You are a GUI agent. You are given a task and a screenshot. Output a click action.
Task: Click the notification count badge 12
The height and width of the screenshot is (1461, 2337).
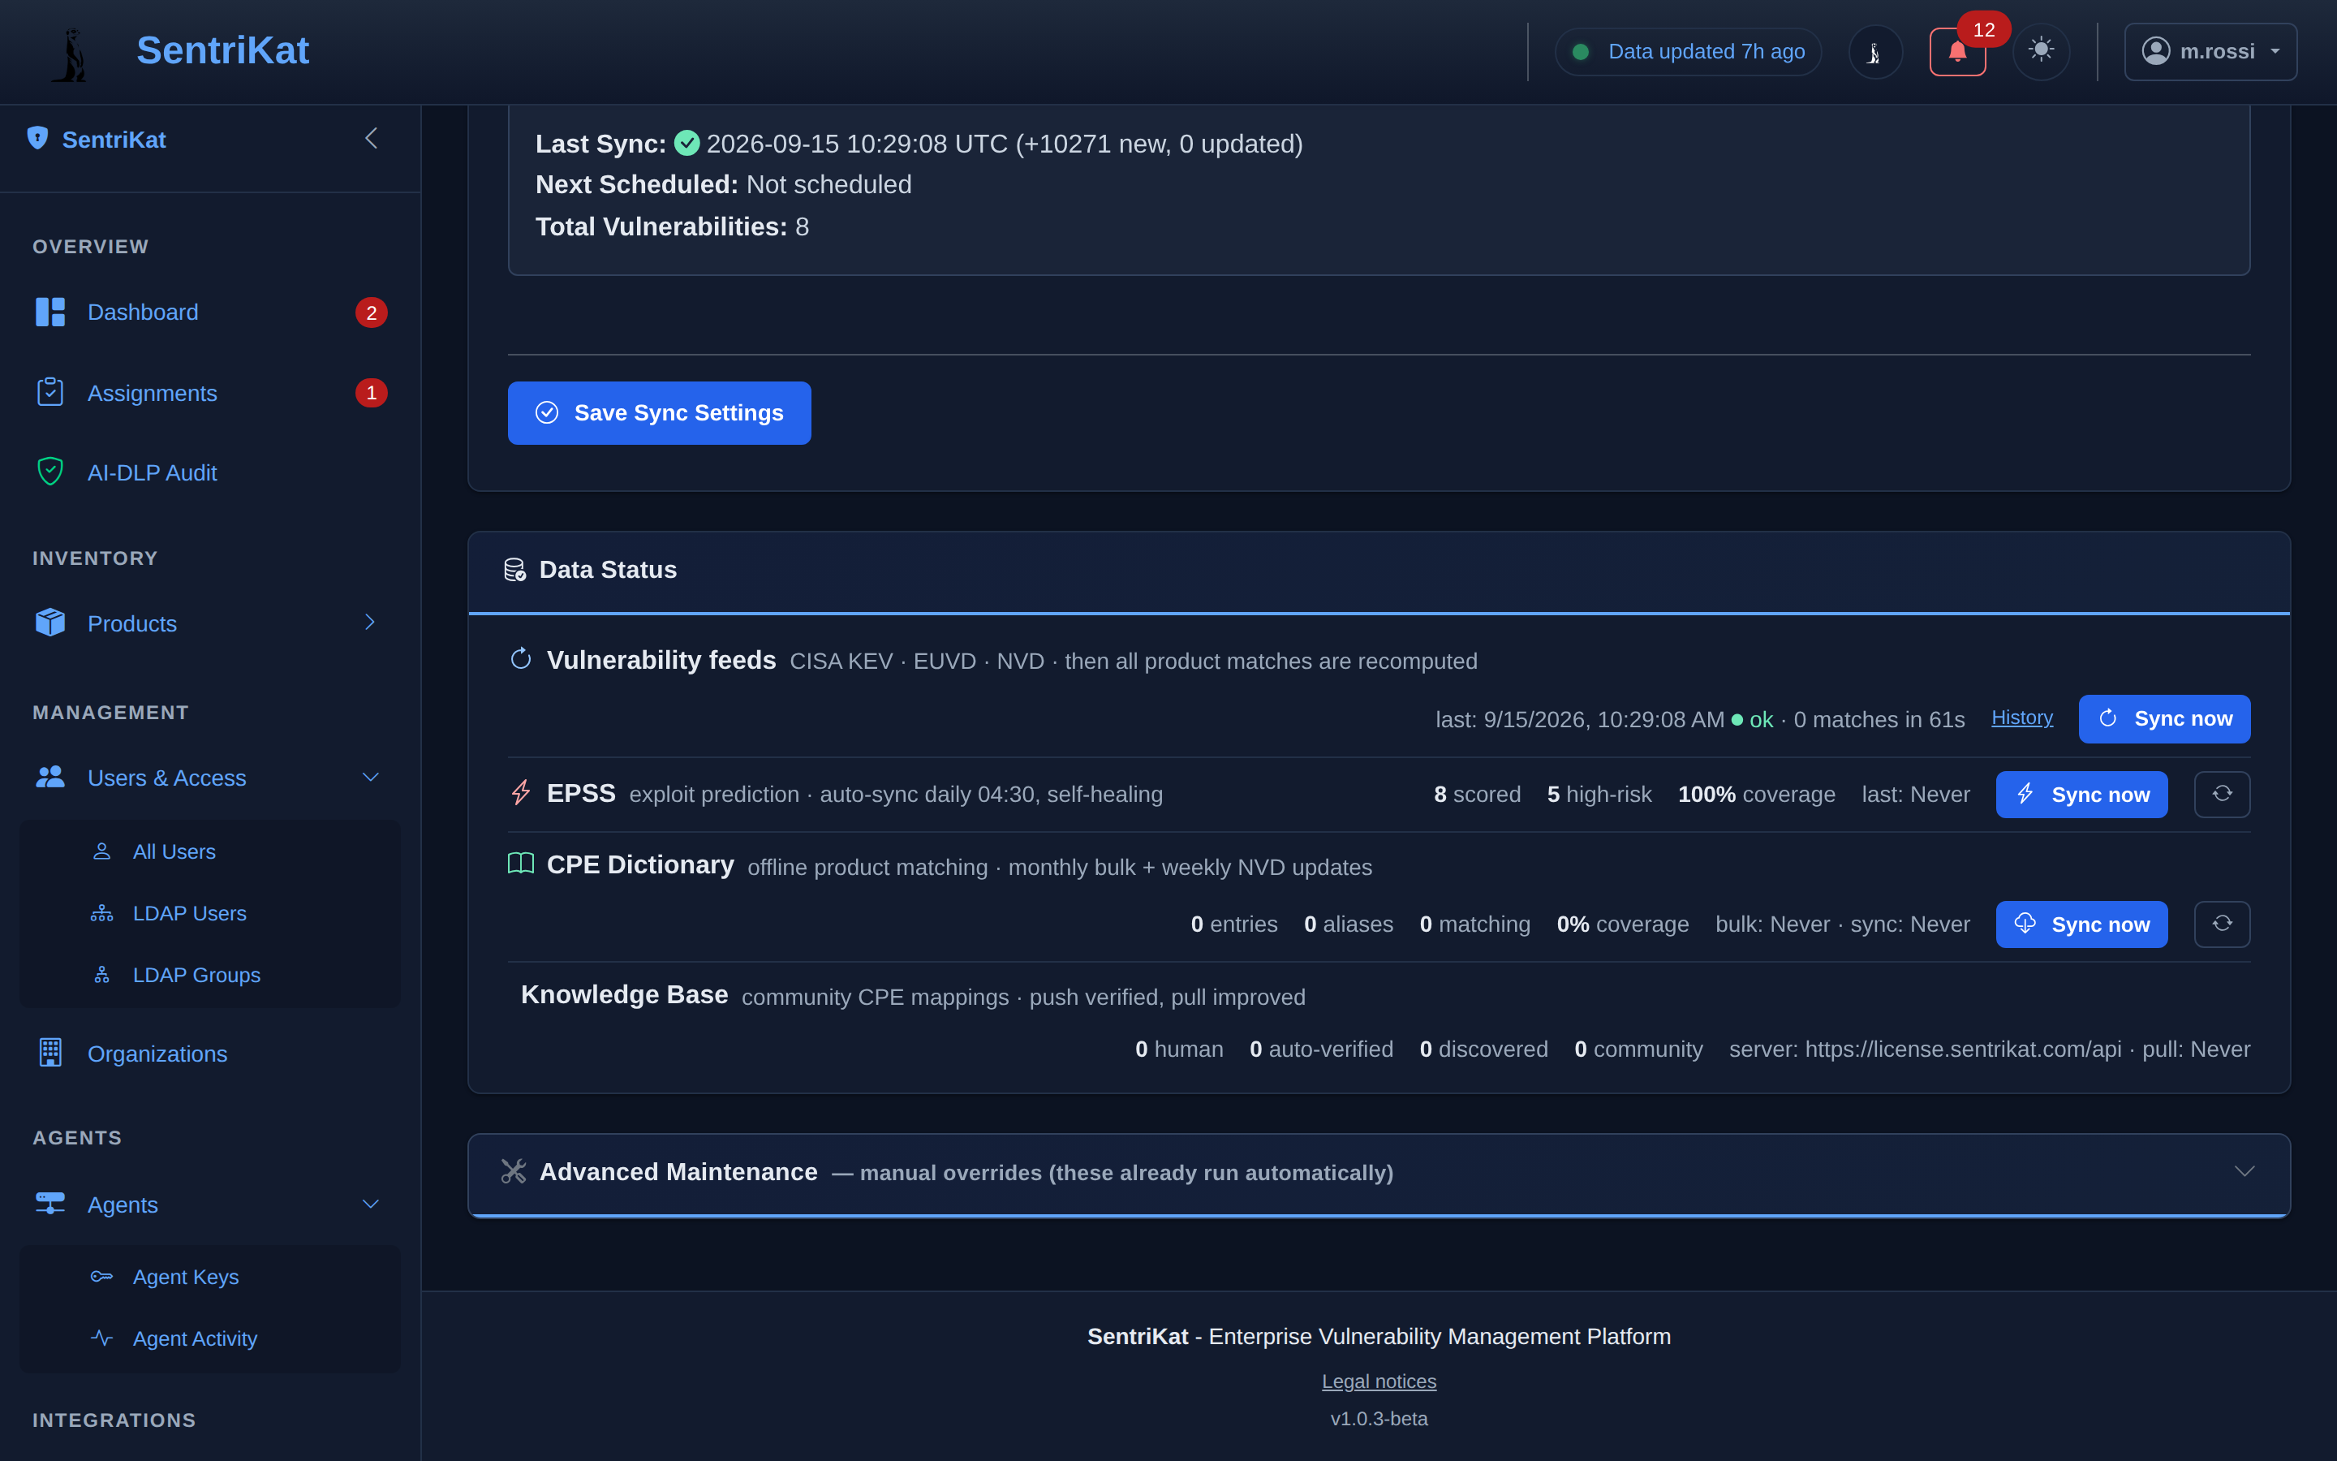[1983, 30]
